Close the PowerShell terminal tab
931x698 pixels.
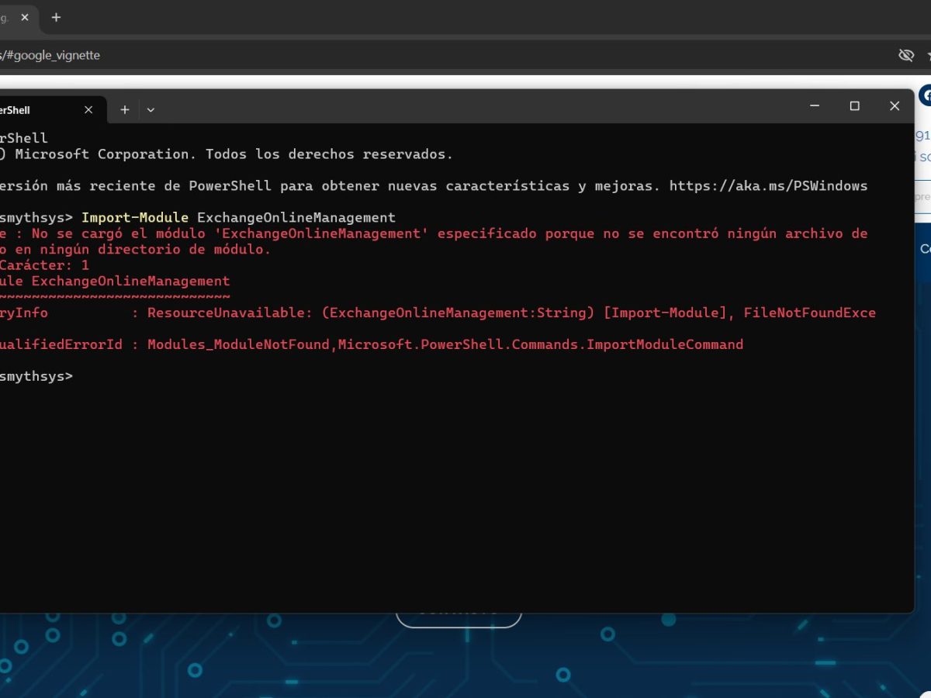[88, 110]
